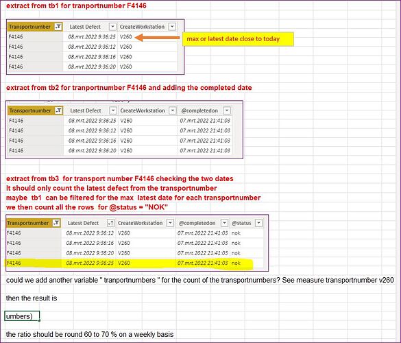The height and width of the screenshot is (343, 401).
Task: Open @completedon dropdown in tb2 table
Action: coord(227,110)
